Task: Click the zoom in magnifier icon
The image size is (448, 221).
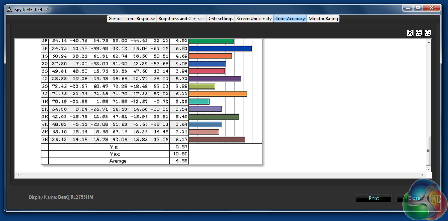Action: pos(410,33)
